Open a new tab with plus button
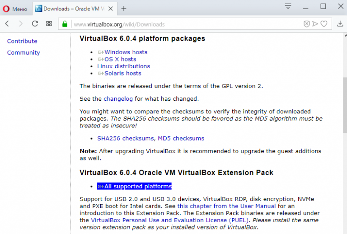 click(124, 9)
